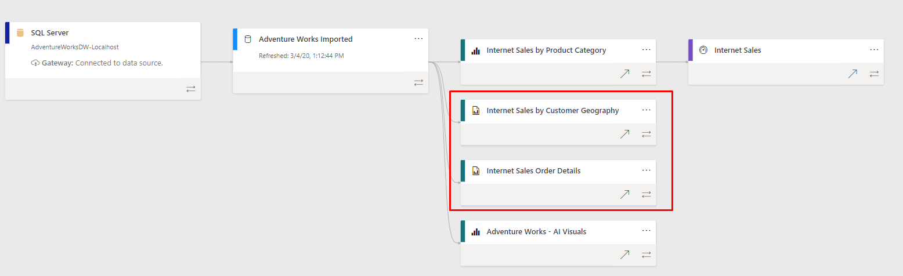
Task: Show lineage for Adventure Works - AI Visuals
Action: point(646,255)
